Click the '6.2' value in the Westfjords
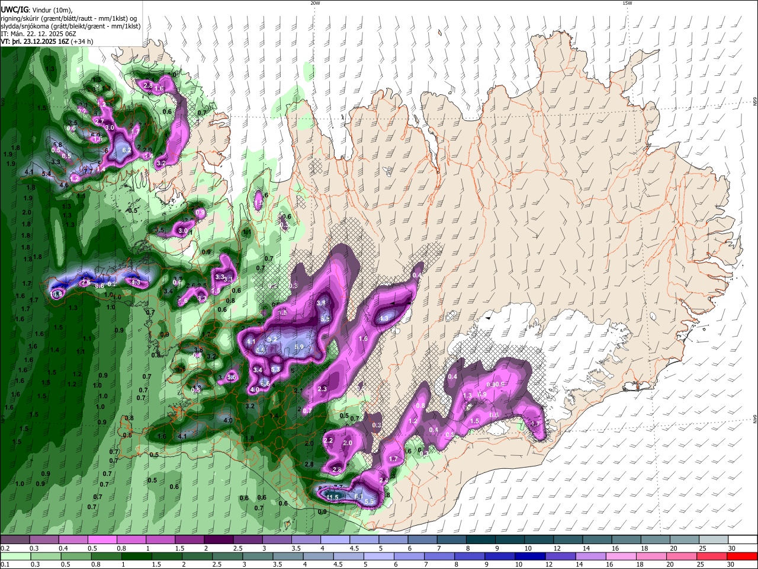 point(126,151)
